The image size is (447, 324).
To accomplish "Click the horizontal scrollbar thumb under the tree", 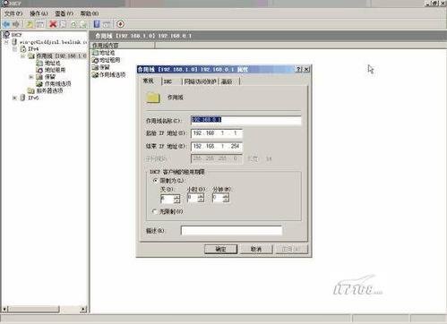I will [34, 309].
